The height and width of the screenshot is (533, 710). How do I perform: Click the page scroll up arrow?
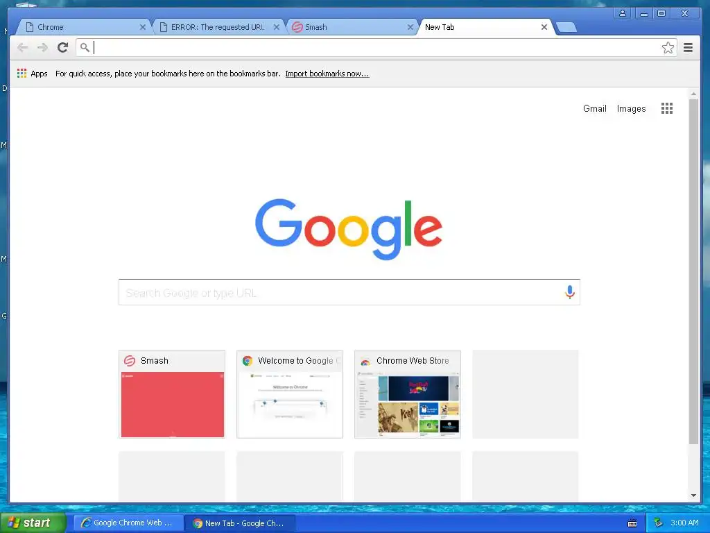click(x=693, y=94)
